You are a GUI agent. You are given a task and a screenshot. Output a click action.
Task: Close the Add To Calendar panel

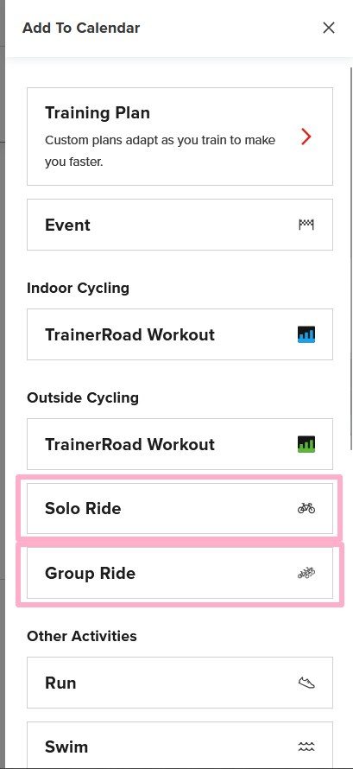click(x=329, y=28)
